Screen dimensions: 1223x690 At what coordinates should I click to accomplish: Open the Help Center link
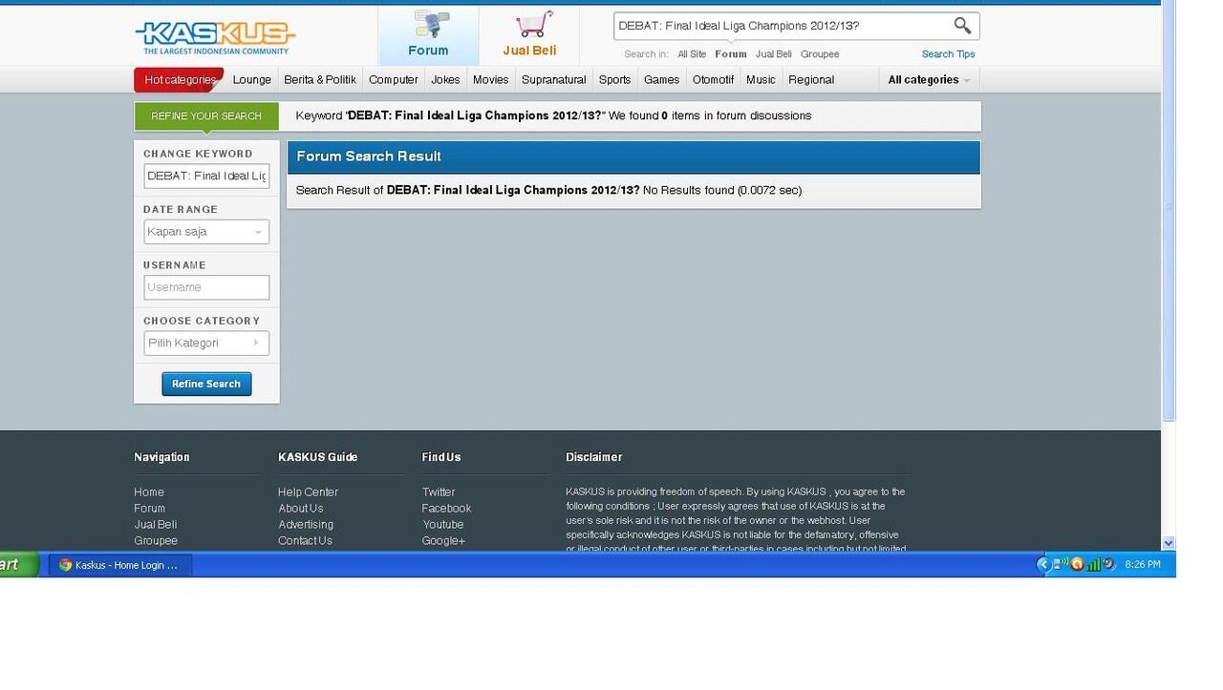tap(309, 492)
